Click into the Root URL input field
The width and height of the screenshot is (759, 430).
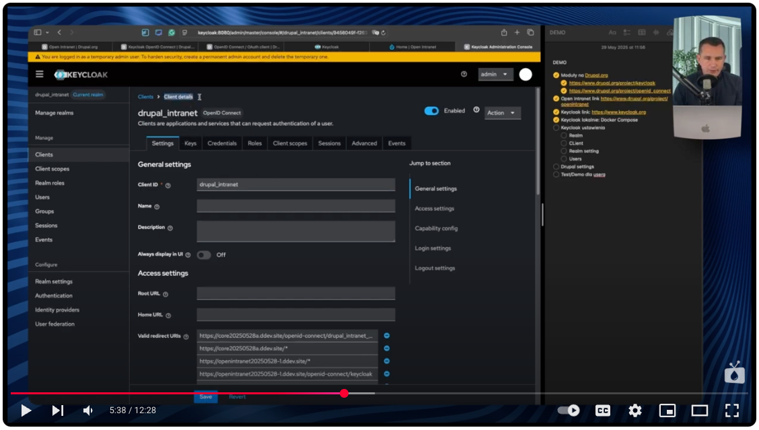[x=296, y=293]
